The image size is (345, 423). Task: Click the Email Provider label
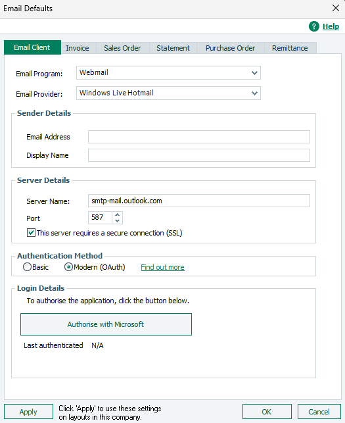39,94
